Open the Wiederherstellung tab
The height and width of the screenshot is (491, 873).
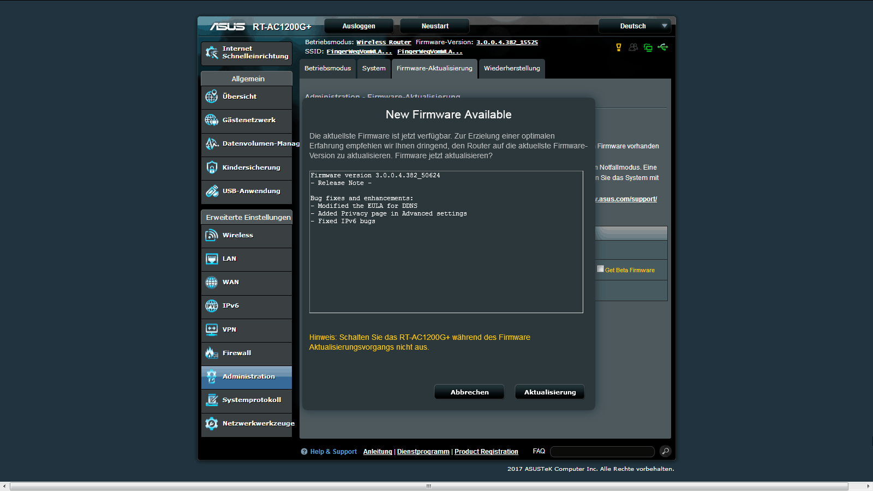pyautogui.click(x=512, y=69)
